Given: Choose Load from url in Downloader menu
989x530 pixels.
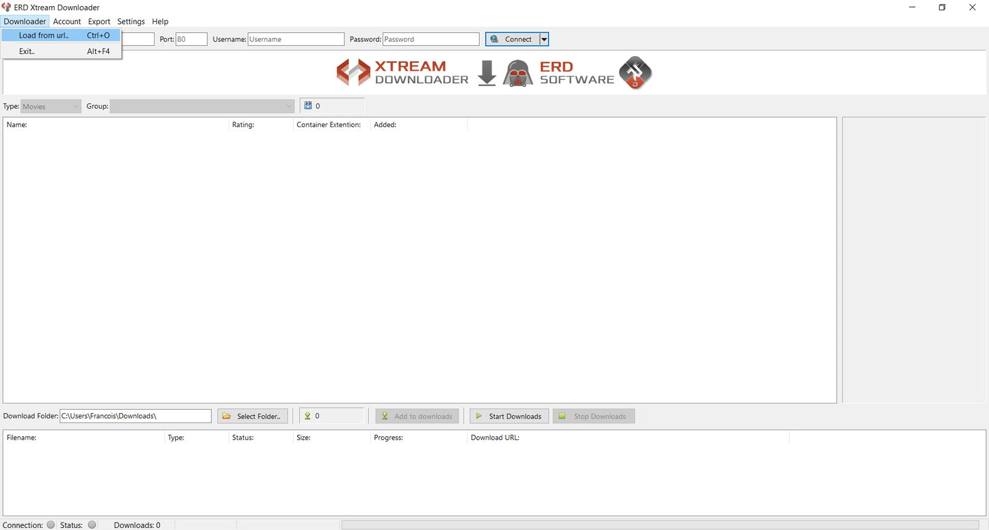Looking at the screenshot, I should coord(42,35).
